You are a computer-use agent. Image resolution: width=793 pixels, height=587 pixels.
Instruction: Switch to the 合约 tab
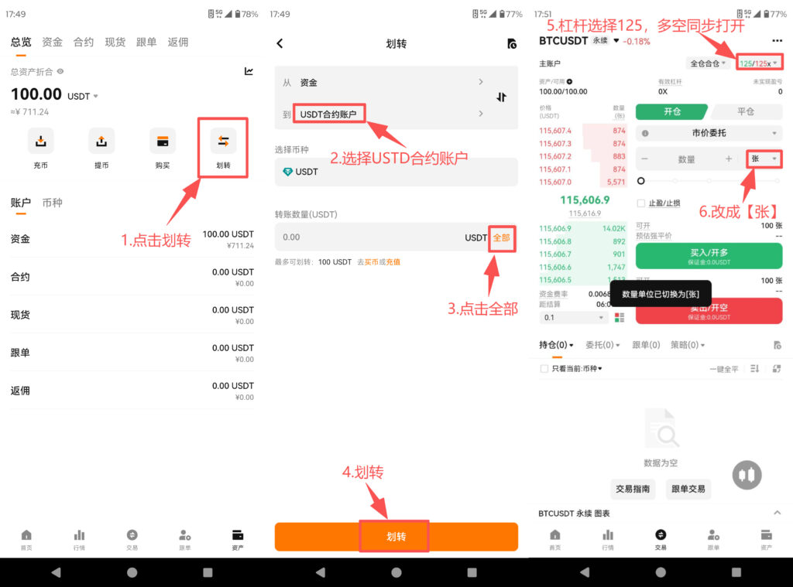pos(83,42)
